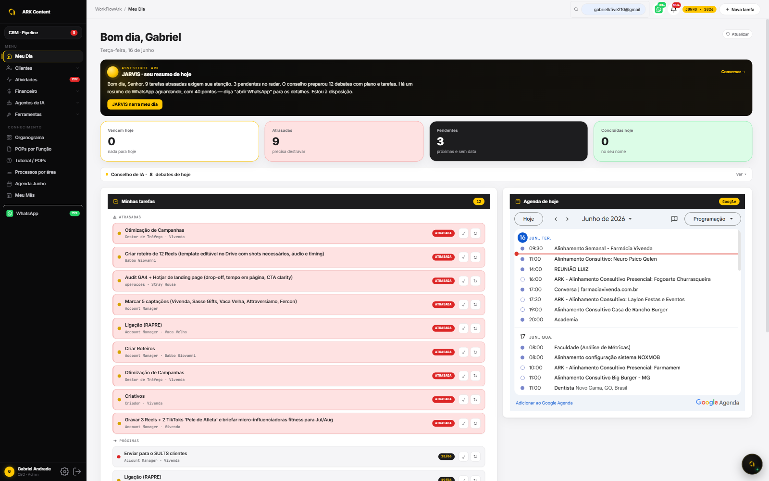
Task: Go to Meu Mês
Action: [x=43, y=195]
